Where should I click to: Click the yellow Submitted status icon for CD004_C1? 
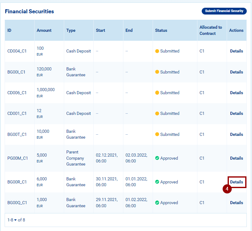tap(157, 51)
